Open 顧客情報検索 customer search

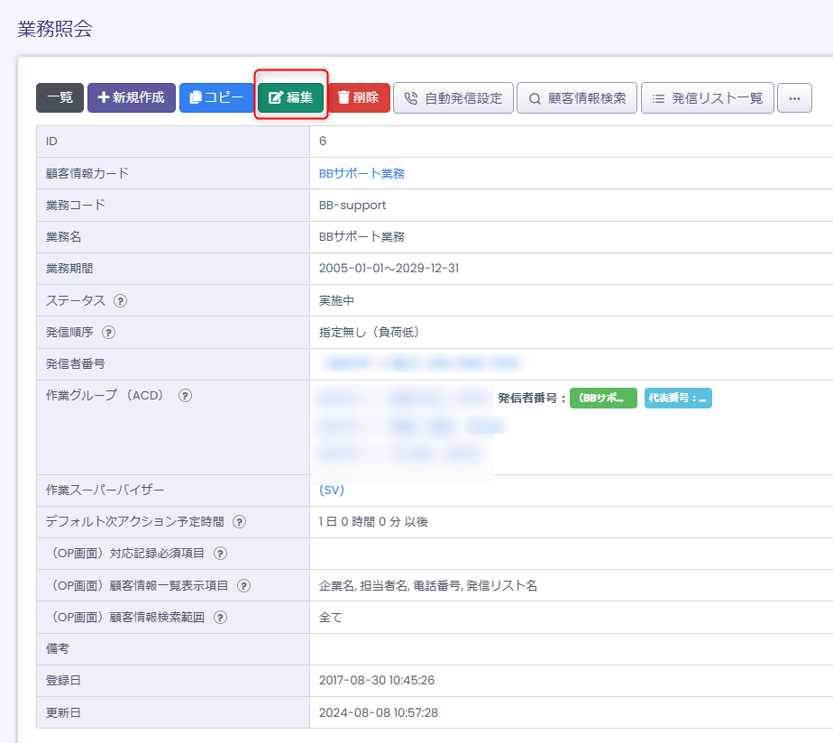click(577, 98)
